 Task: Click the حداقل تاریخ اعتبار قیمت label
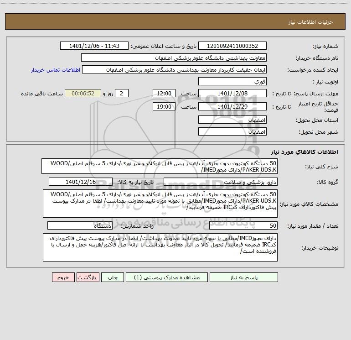click(x=318, y=107)
